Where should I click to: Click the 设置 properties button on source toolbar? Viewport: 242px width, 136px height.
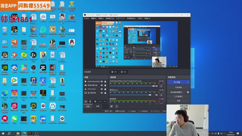click(x=114, y=72)
